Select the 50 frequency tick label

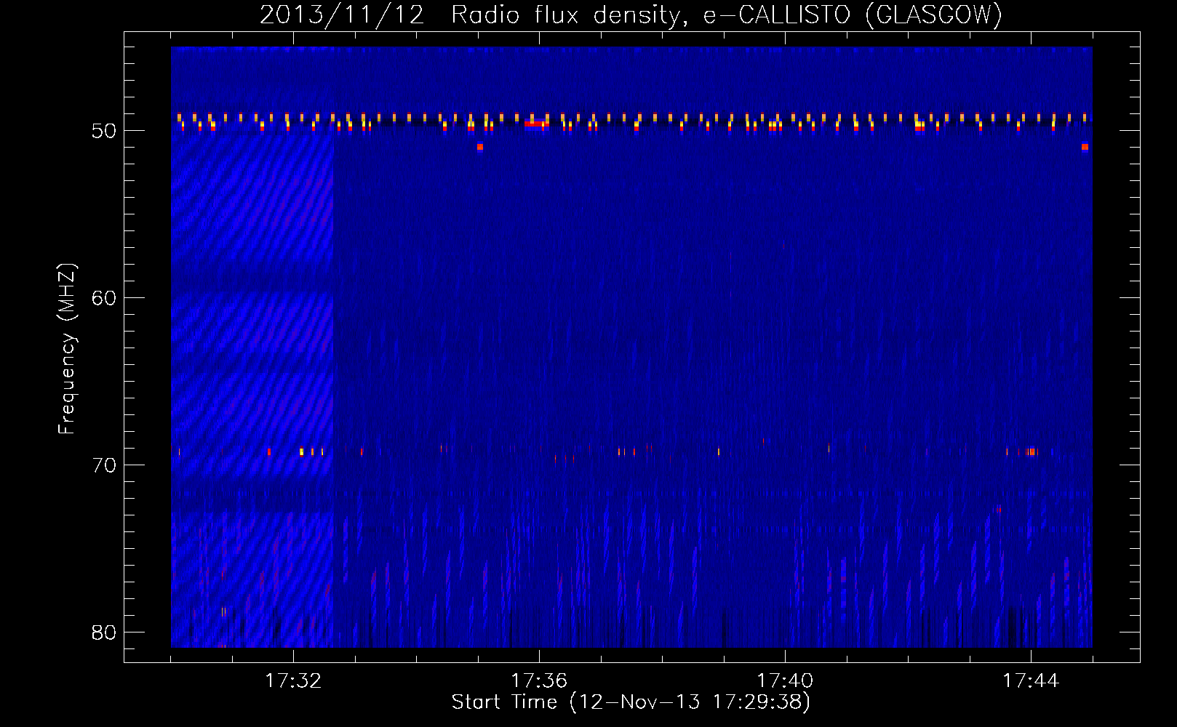coord(104,131)
